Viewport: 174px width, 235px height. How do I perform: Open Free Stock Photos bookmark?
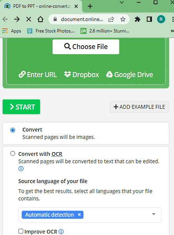tap(51, 31)
